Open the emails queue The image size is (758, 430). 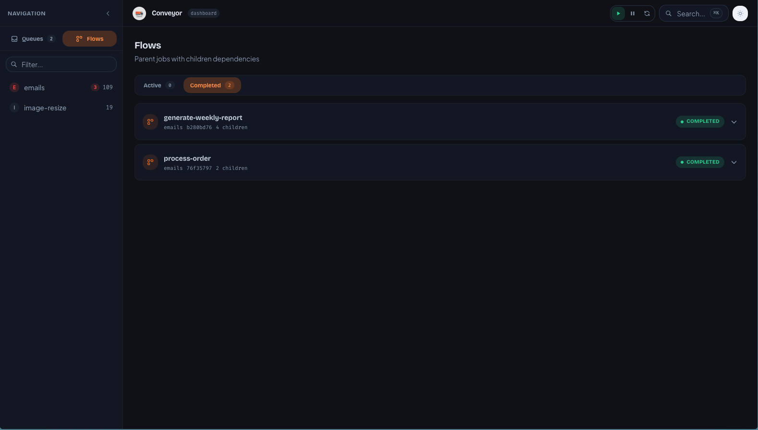tap(35, 88)
